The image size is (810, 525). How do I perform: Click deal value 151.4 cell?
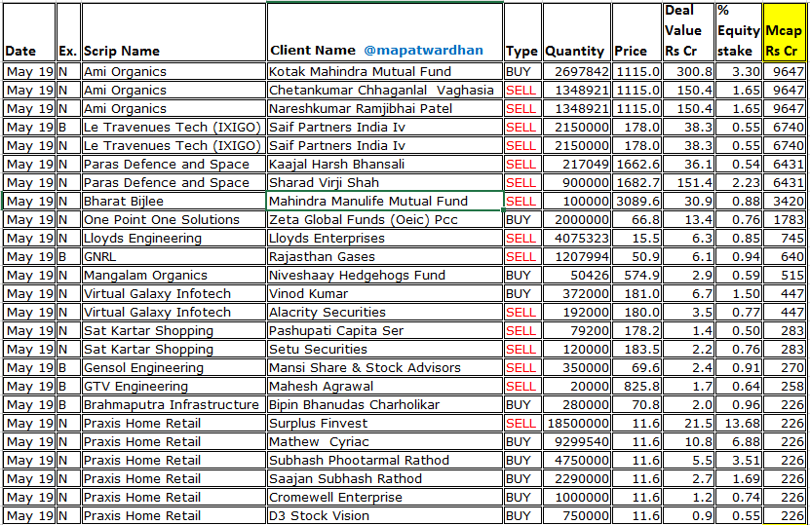click(688, 183)
